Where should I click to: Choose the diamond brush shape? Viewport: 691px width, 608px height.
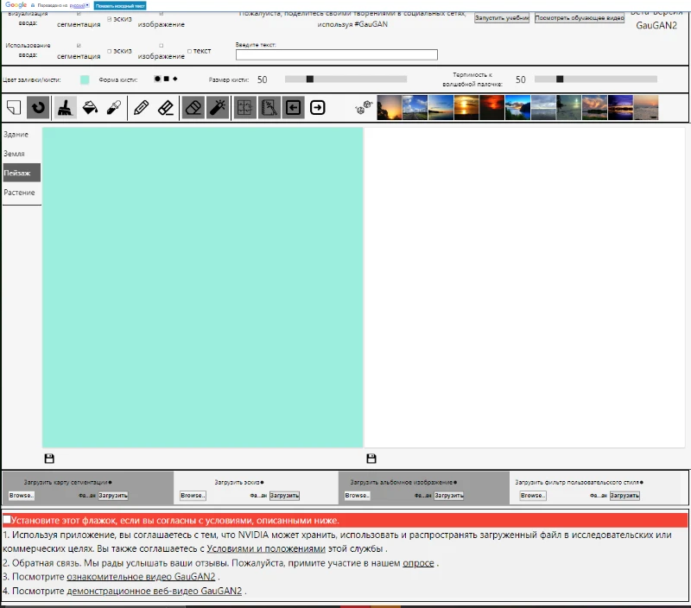[175, 79]
